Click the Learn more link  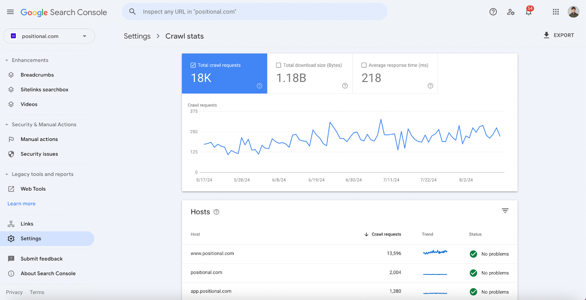click(x=22, y=204)
